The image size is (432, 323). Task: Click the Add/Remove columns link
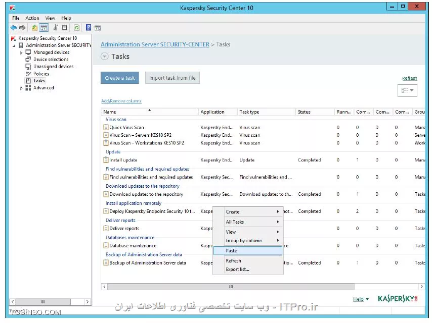point(121,101)
